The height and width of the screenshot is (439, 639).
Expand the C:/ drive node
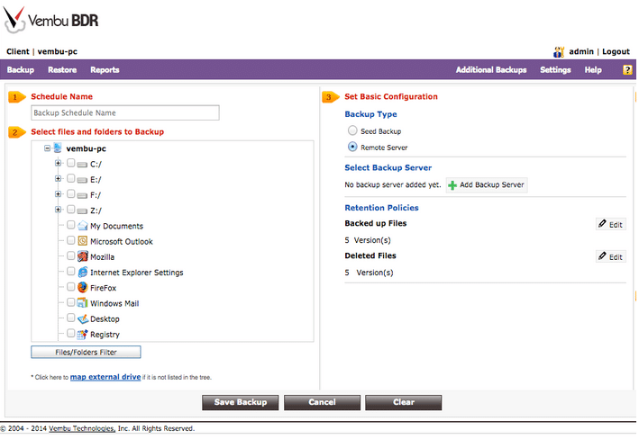(58, 163)
